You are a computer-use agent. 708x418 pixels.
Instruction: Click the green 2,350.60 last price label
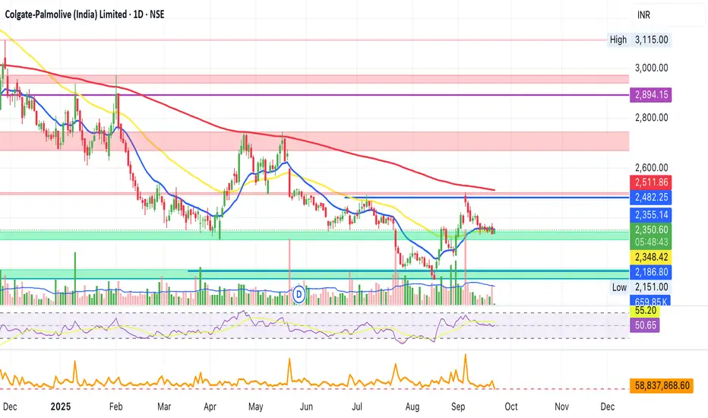point(651,230)
